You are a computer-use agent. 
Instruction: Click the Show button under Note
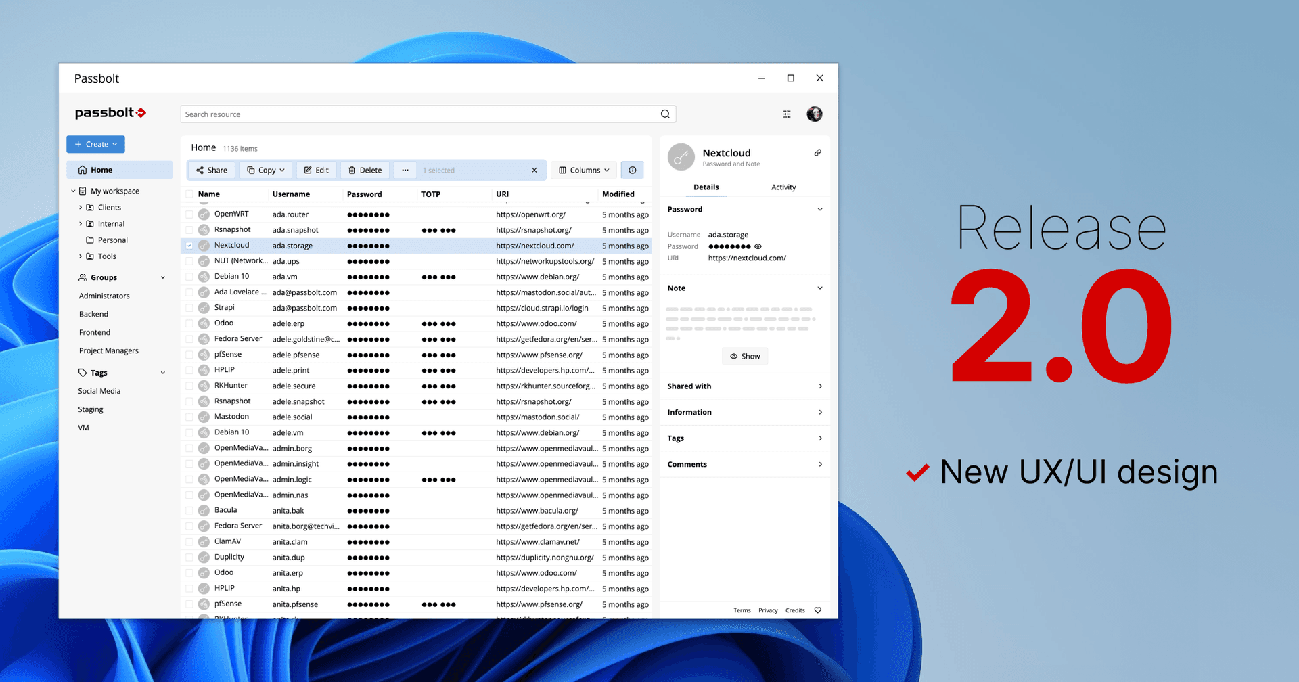tap(744, 356)
